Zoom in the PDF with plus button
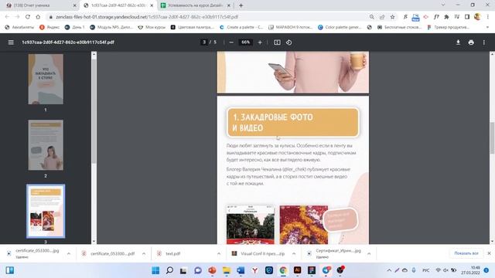The height and width of the screenshot is (278, 495). 260,42
